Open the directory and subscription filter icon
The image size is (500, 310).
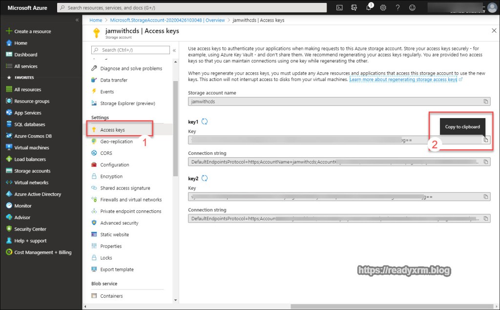[x=354, y=8]
